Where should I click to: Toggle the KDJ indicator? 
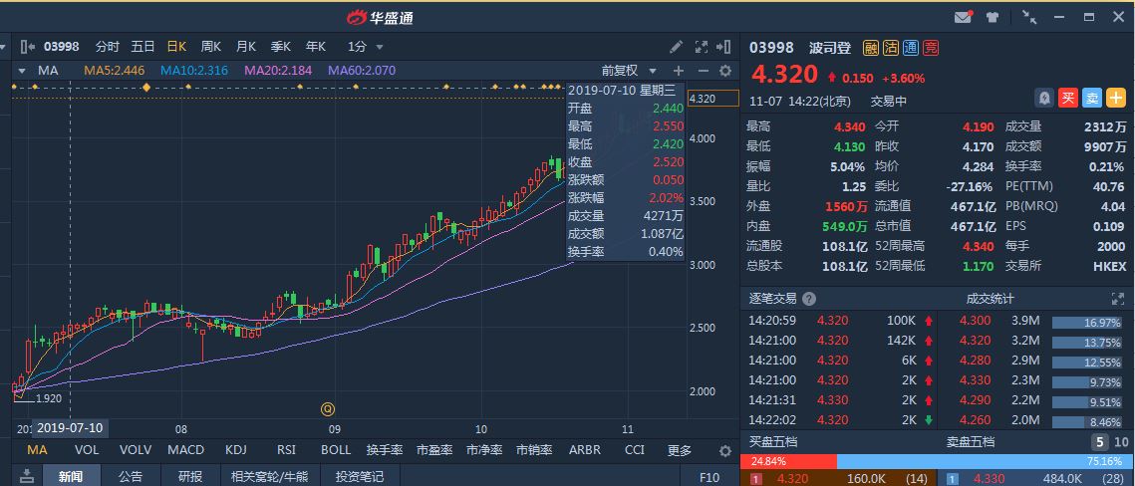pos(236,450)
